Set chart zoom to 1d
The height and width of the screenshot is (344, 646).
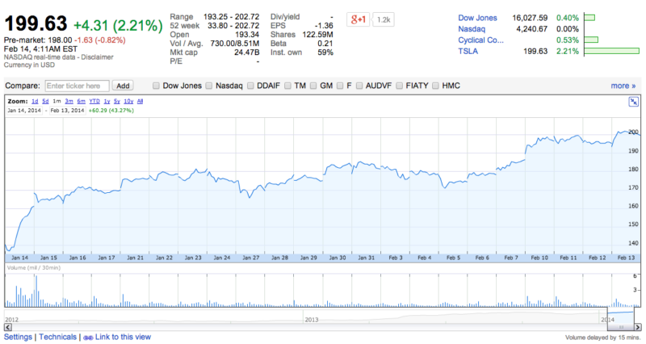click(35, 101)
